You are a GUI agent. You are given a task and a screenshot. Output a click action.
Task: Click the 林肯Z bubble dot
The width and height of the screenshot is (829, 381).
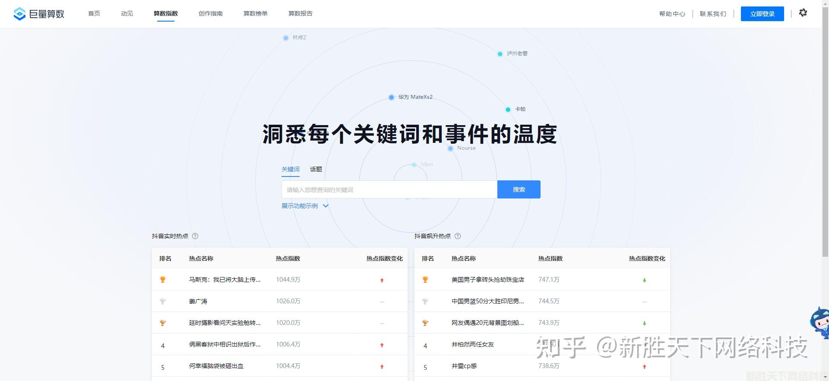coord(285,38)
